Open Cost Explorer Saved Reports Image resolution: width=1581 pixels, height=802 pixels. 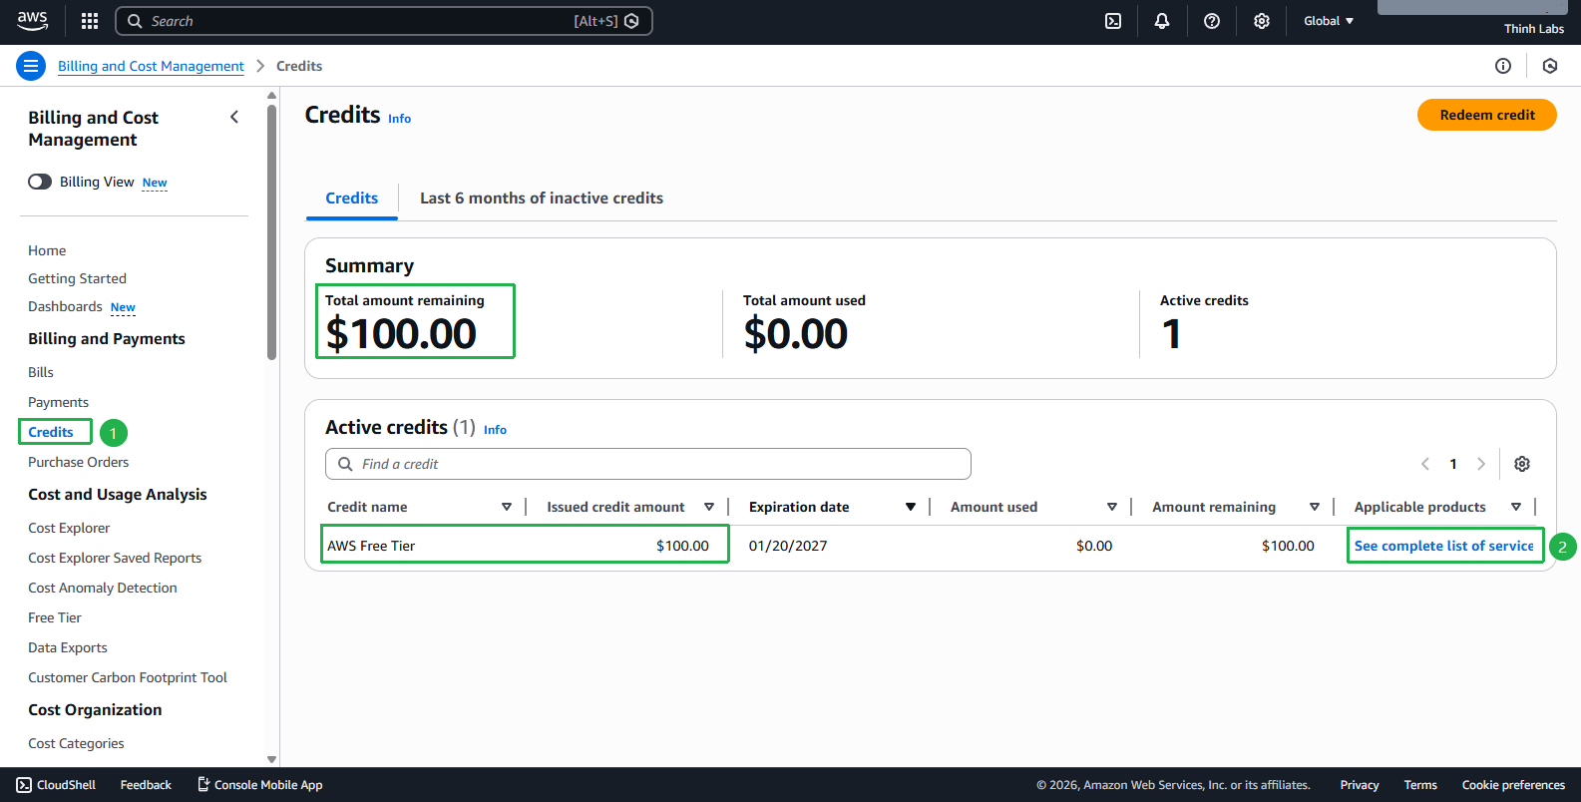(115, 558)
